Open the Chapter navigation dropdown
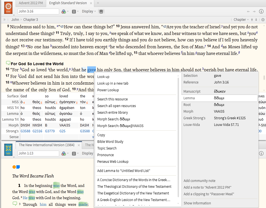 [241, 20]
